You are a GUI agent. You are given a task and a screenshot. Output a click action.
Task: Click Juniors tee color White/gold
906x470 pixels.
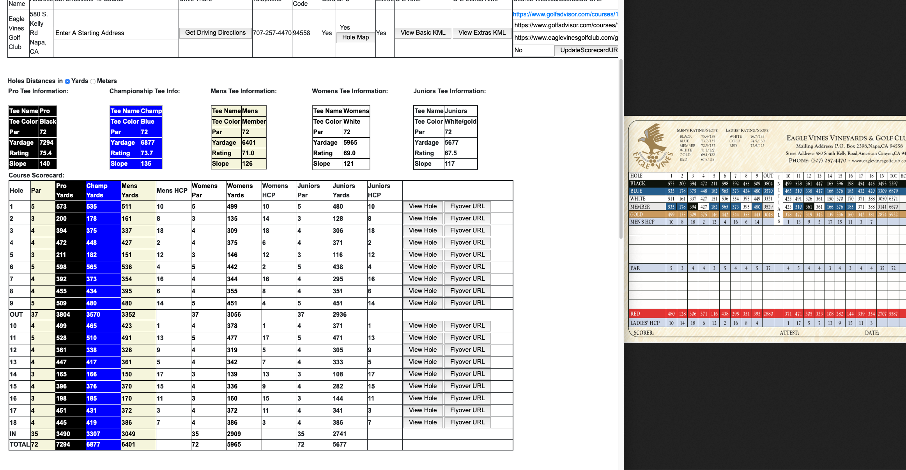461,122
